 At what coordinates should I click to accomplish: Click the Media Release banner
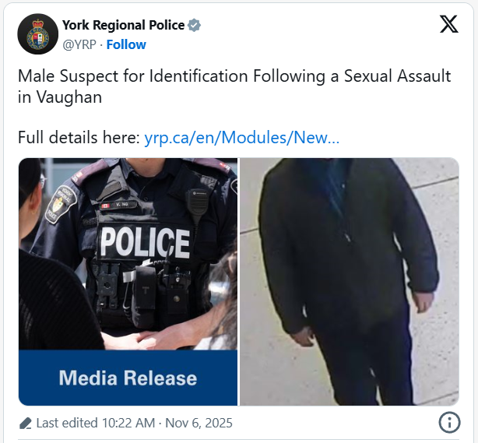[128, 378]
